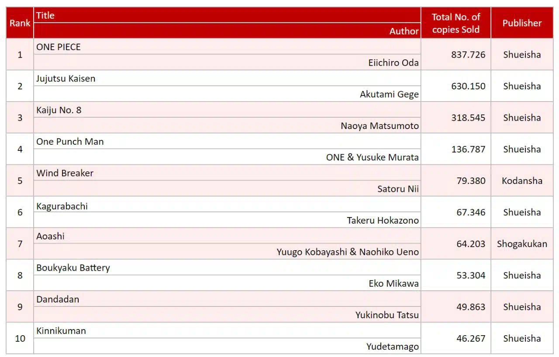Screen dimensions: 559x357
Task: Click Shueisha publisher in One Punch Man row
Action: tap(522, 149)
